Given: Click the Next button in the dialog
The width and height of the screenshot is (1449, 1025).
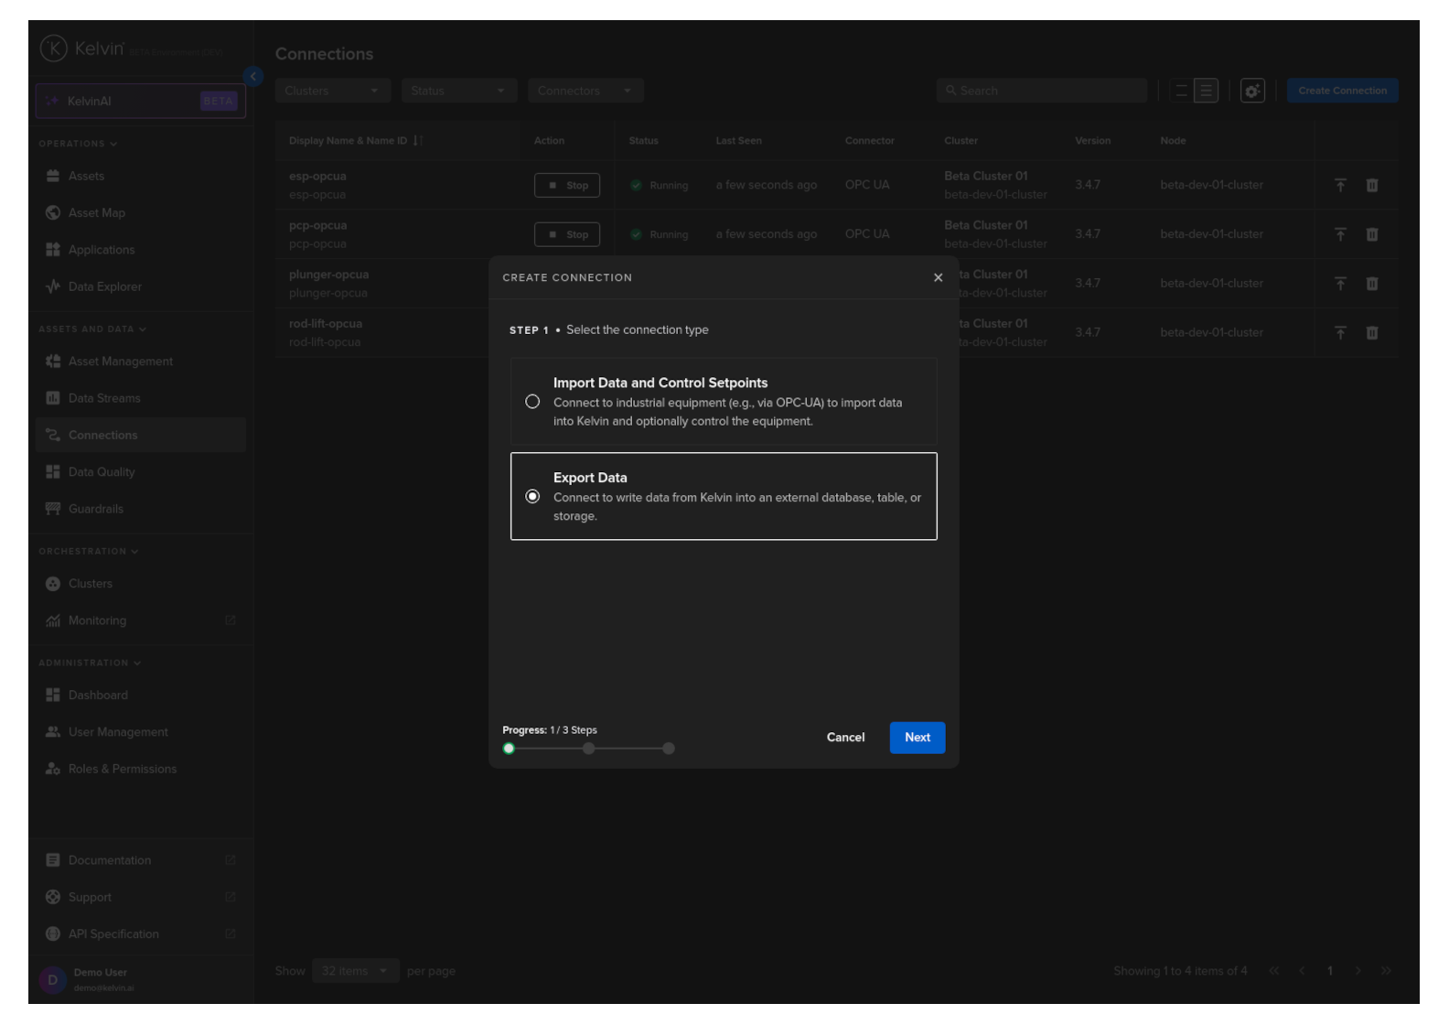Looking at the screenshot, I should point(917,738).
